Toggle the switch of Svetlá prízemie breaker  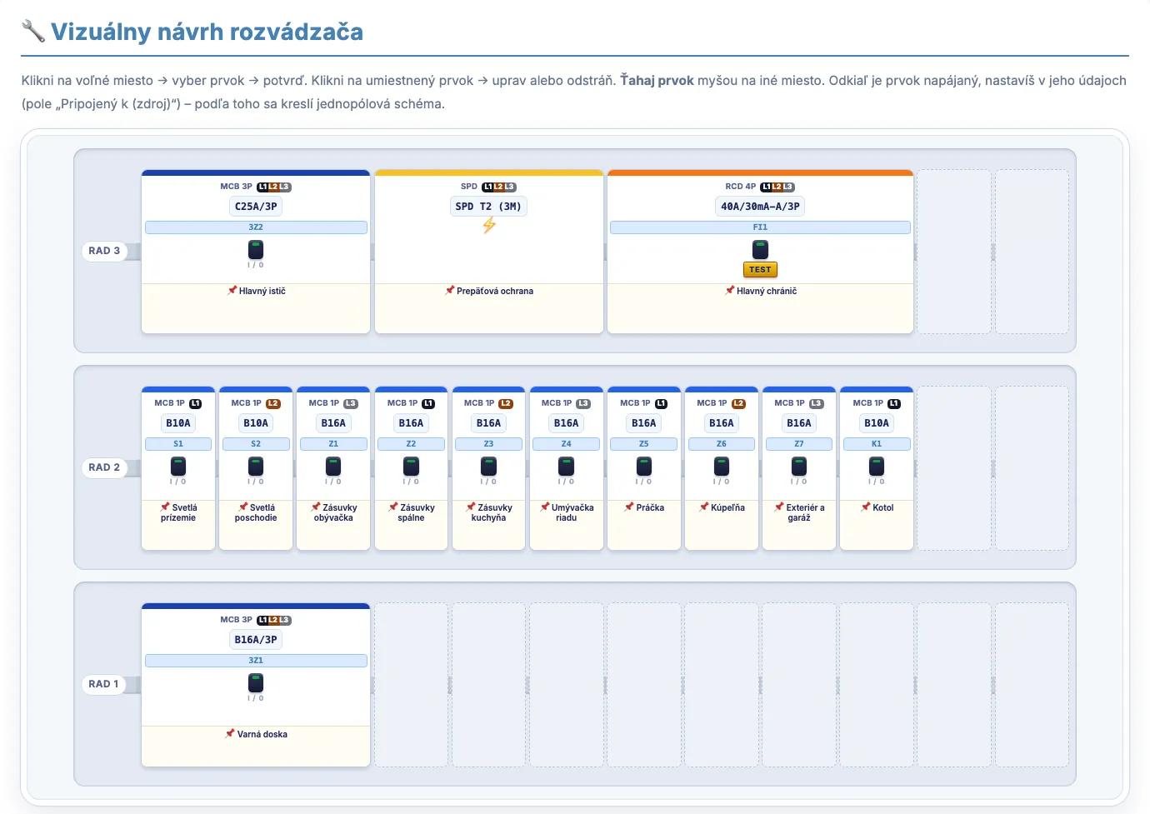(178, 466)
